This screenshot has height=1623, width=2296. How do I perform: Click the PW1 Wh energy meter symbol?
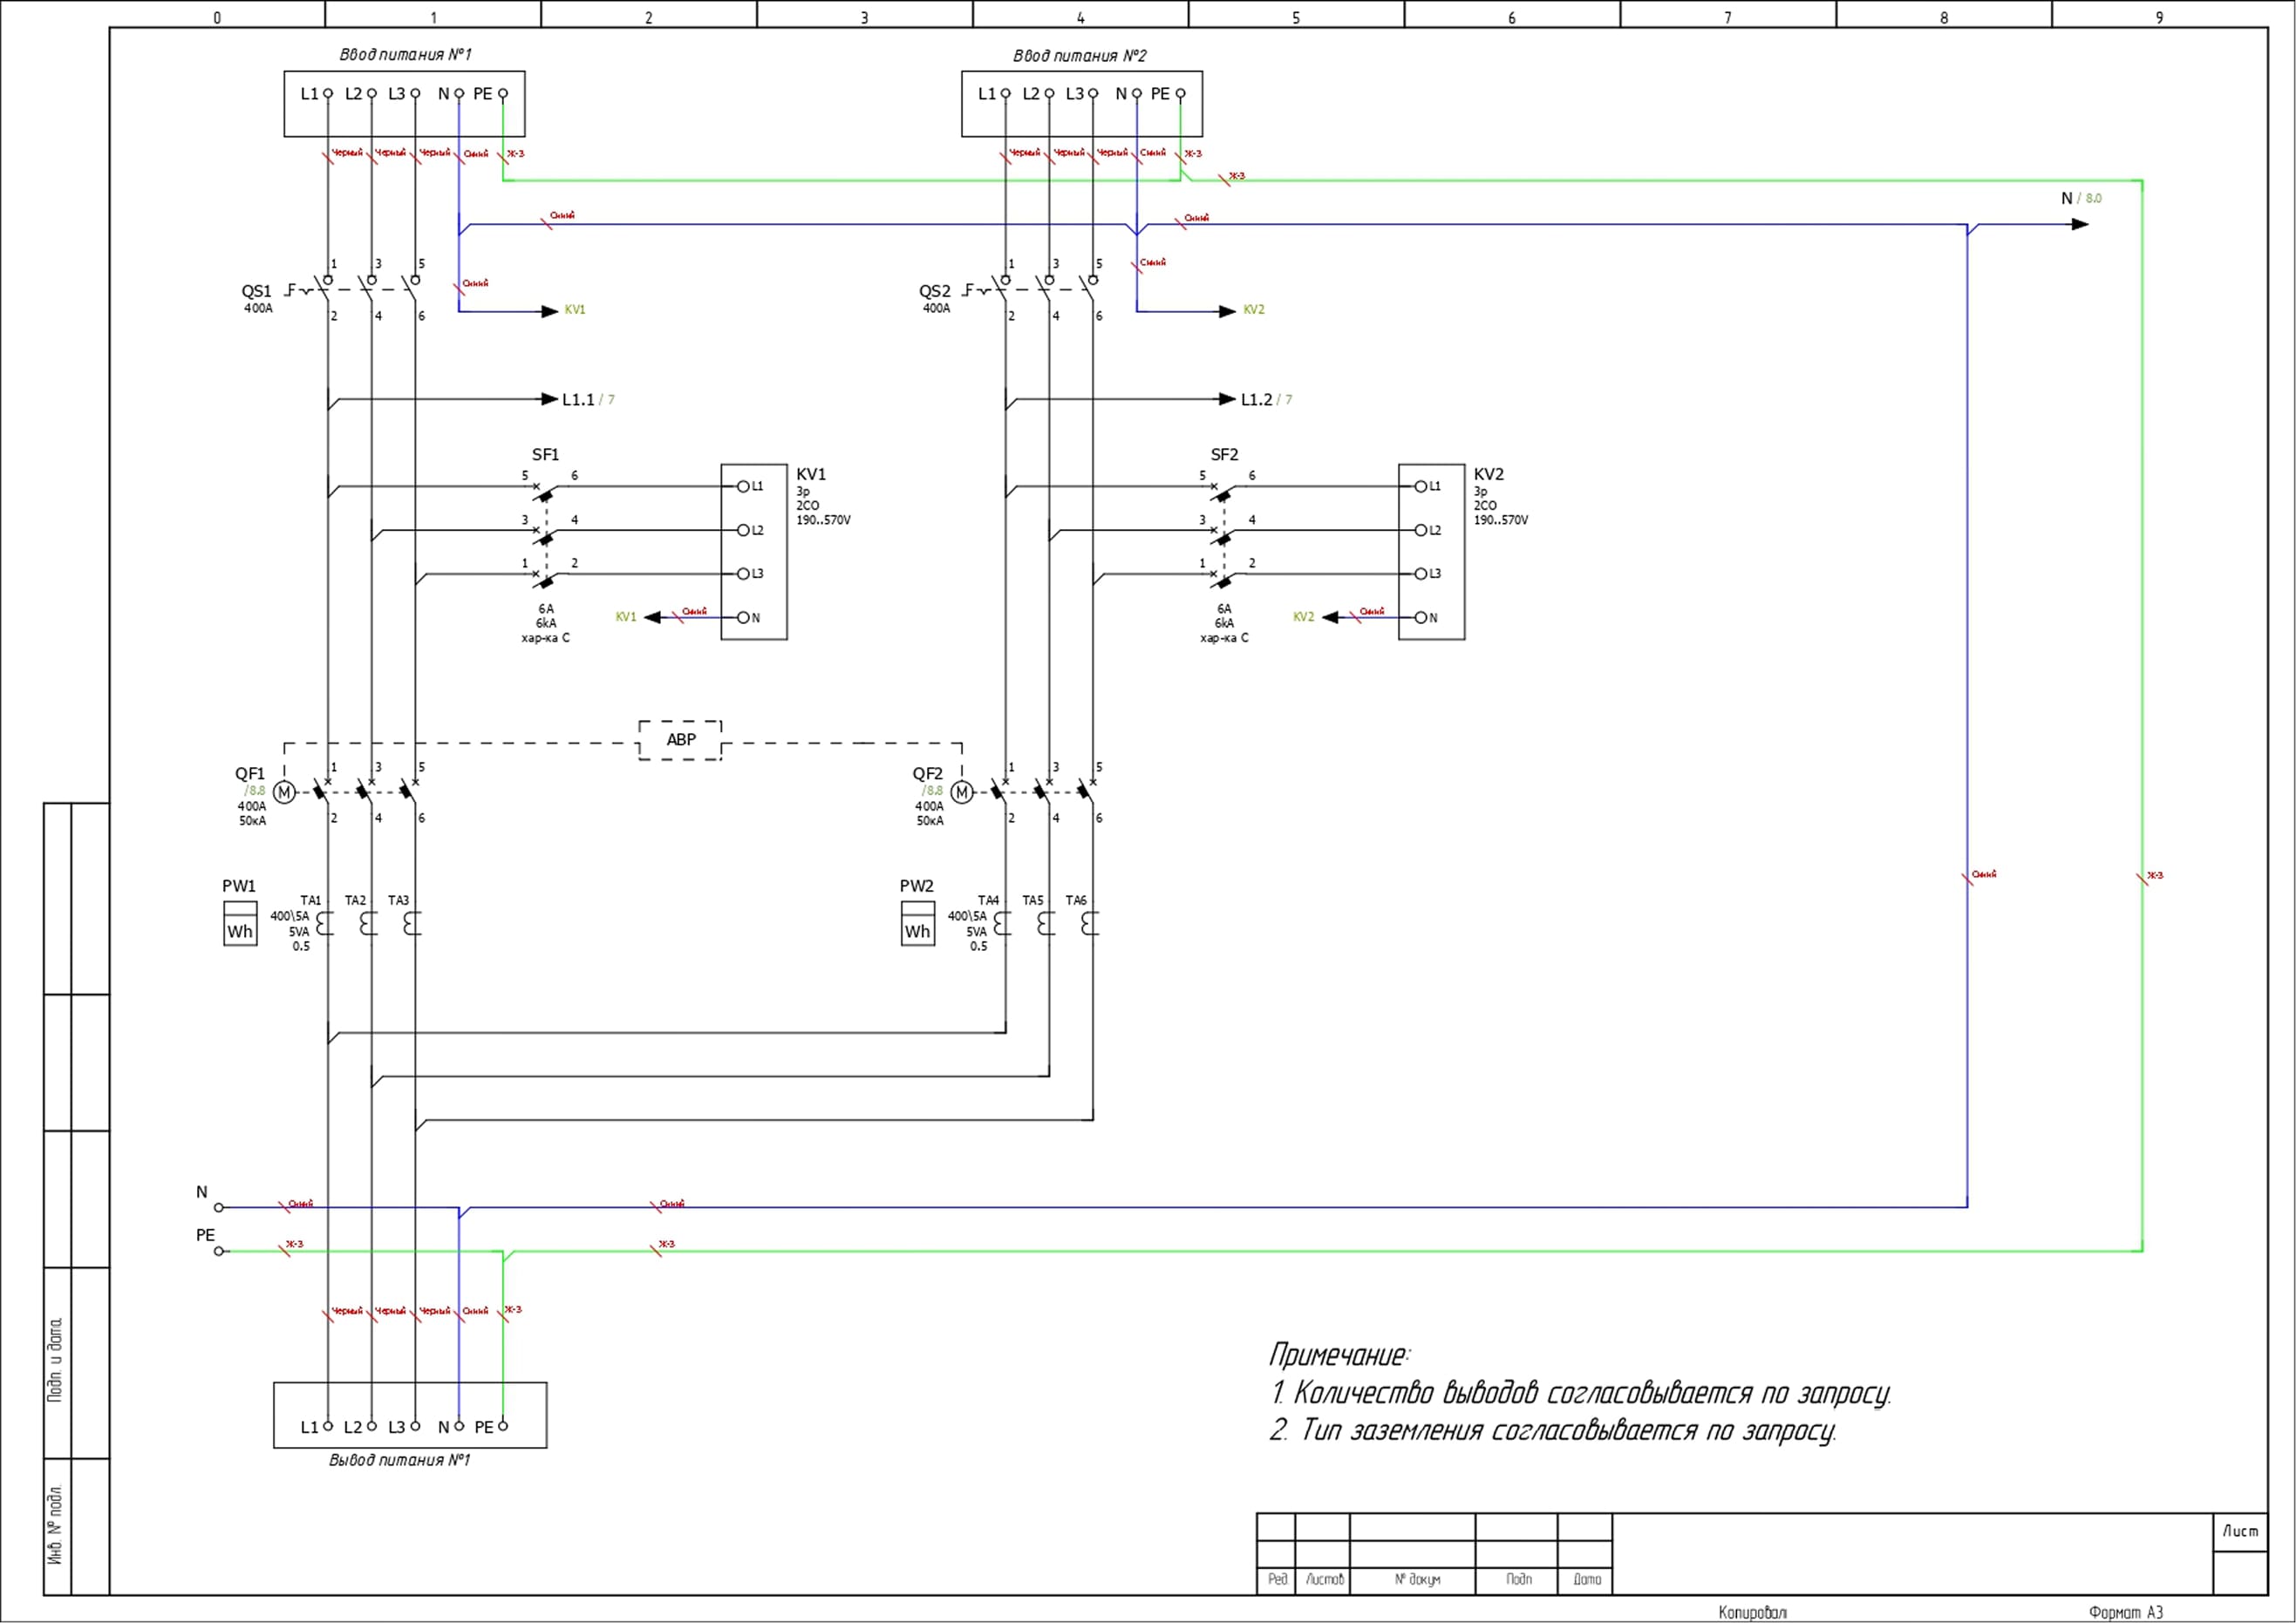(x=240, y=923)
